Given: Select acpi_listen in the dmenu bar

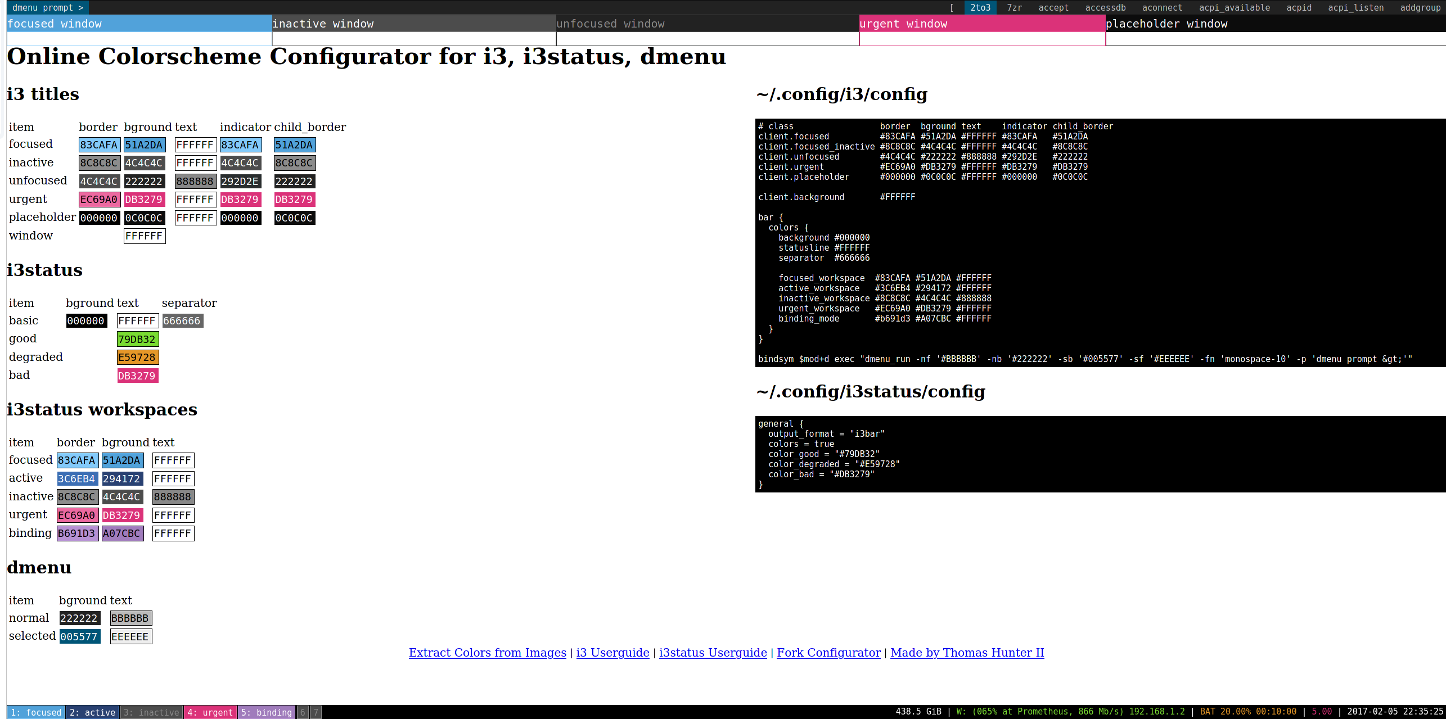Looking at the screenshot, I should pyautogui.click(x=1355, y=7).
